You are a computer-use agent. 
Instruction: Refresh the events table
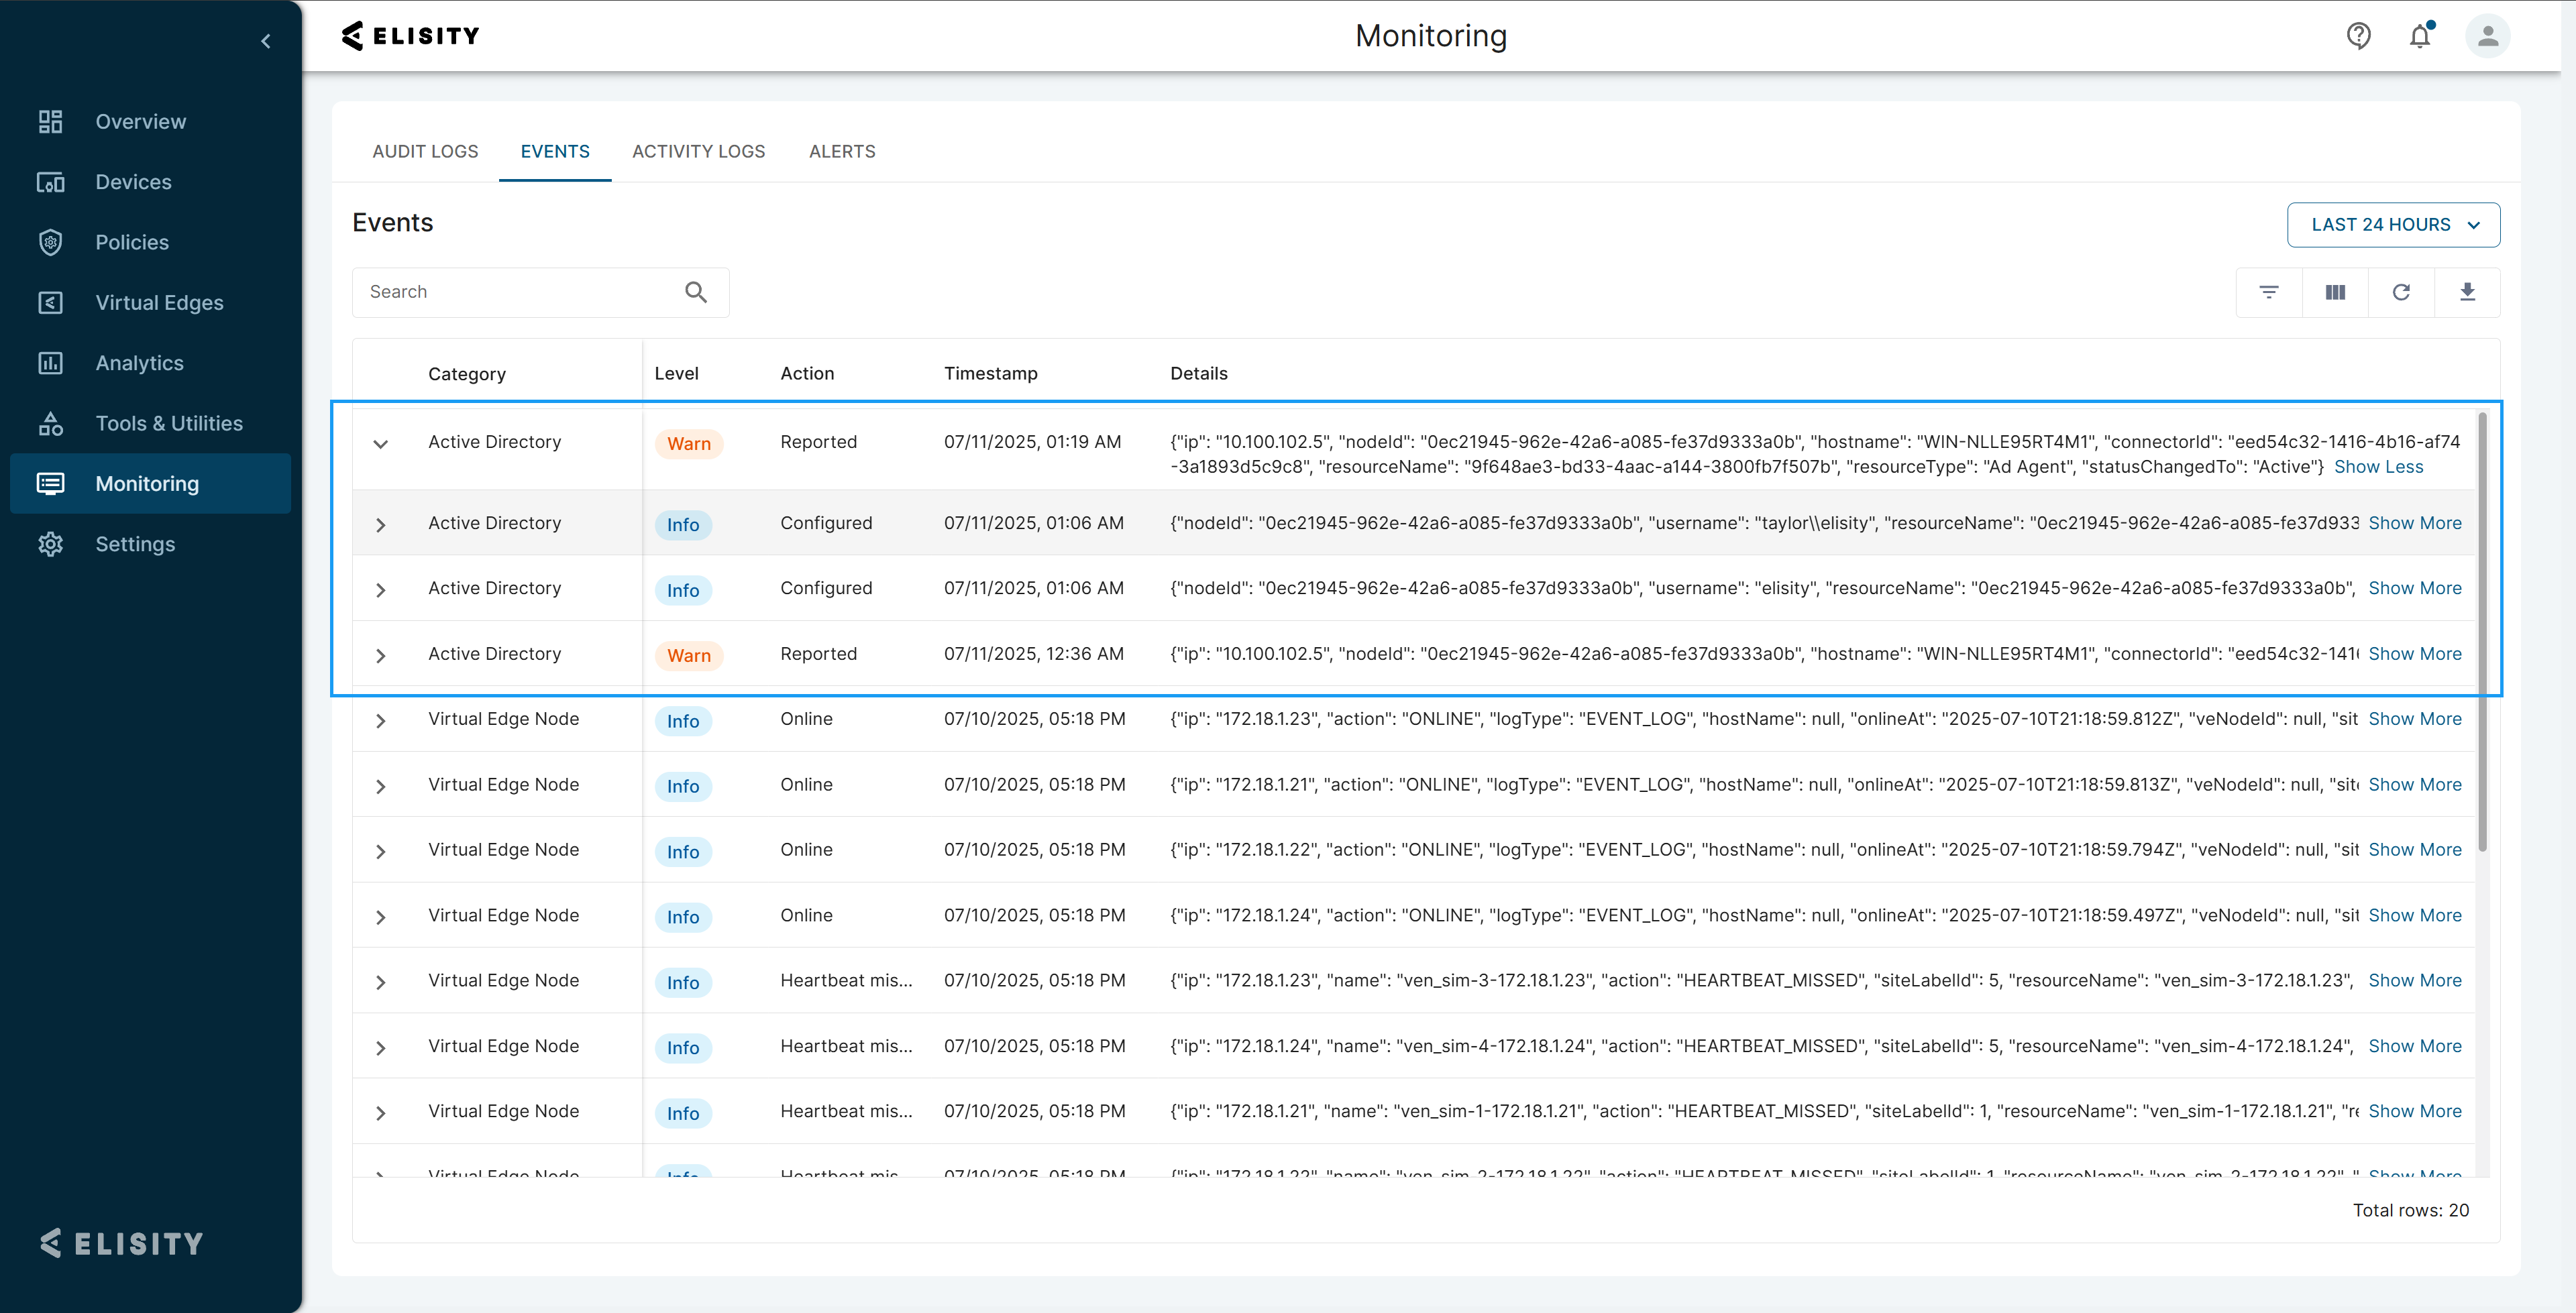(x=2401, y=292)
